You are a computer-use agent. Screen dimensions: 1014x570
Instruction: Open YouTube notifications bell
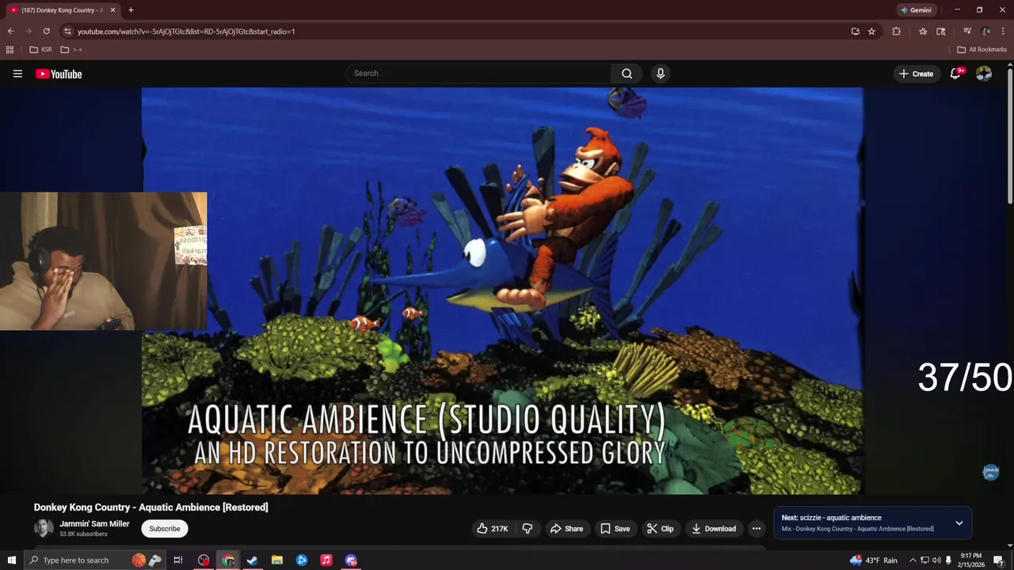(x=955, y=74)
